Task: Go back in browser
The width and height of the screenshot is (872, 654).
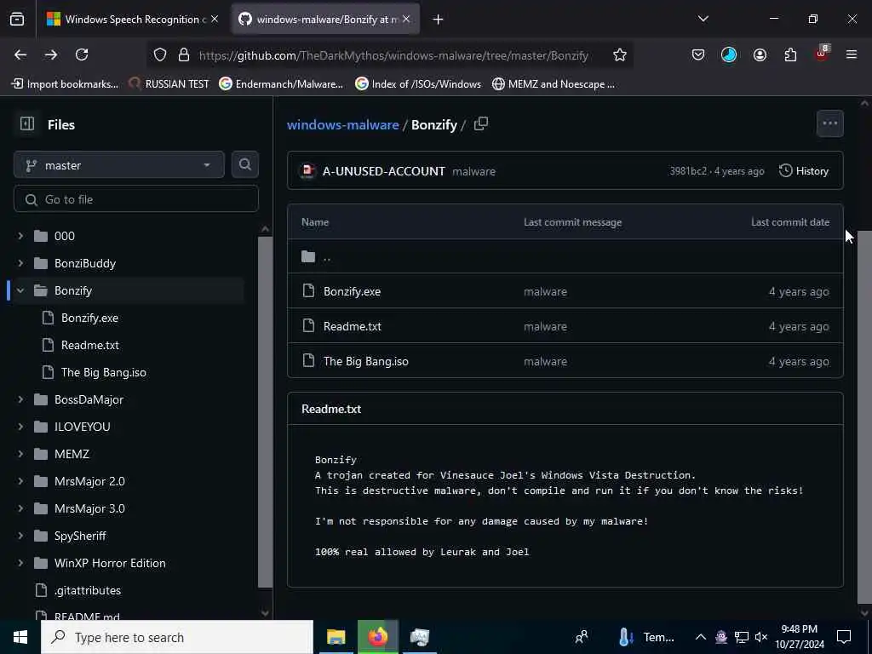Action: point(20,54)
